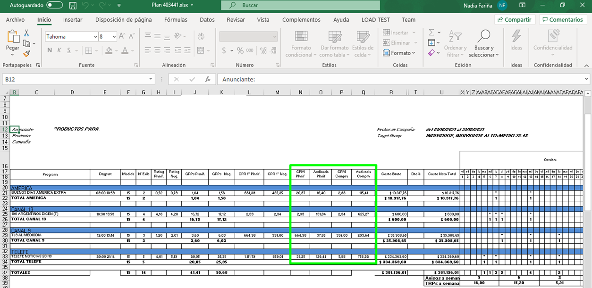Image resolution: width=592 pixels, height=288 pixels.
Task: Select the Format Painter brush icon
Action: (26, 54)
